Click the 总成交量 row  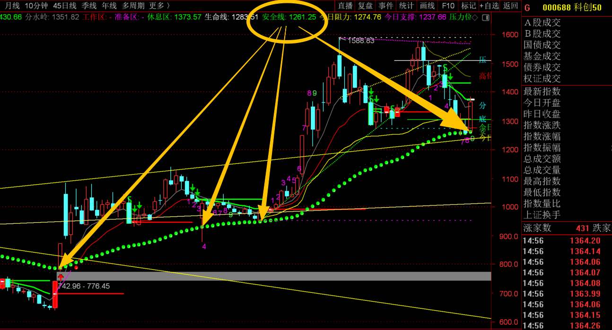[542, 170]
